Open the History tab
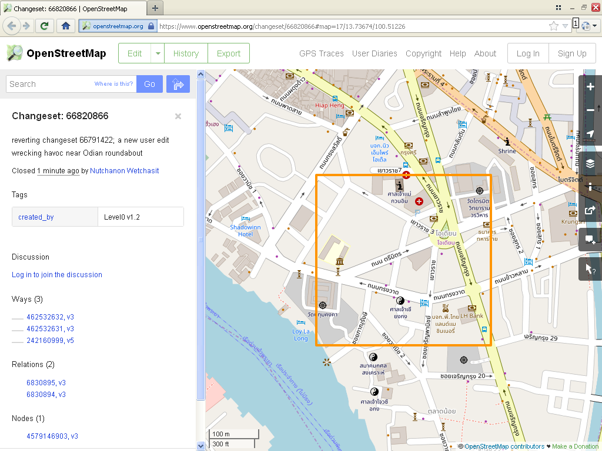This screenshot has width=602, height=451. [186, 53]
